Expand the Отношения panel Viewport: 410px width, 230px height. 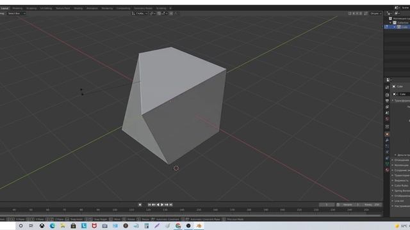coord(393,160)
